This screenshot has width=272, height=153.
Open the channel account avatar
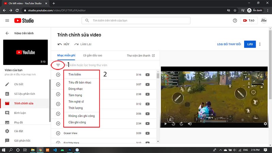coord(264,20)
